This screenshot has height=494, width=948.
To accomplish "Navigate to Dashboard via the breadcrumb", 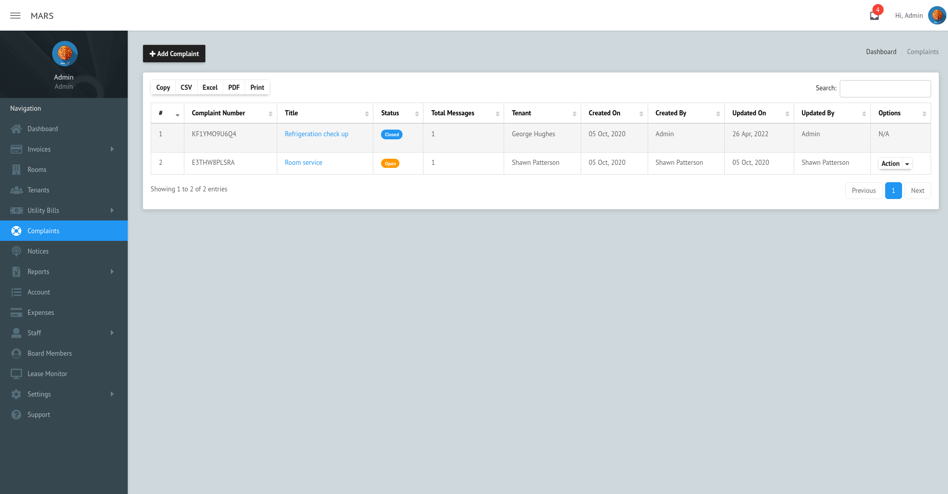I will (881, 52).
